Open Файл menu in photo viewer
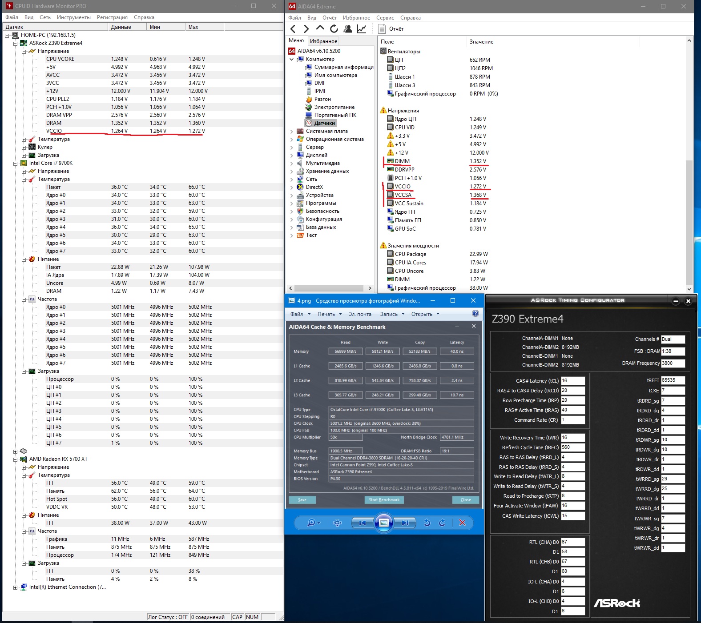 [x=300, y=314]
